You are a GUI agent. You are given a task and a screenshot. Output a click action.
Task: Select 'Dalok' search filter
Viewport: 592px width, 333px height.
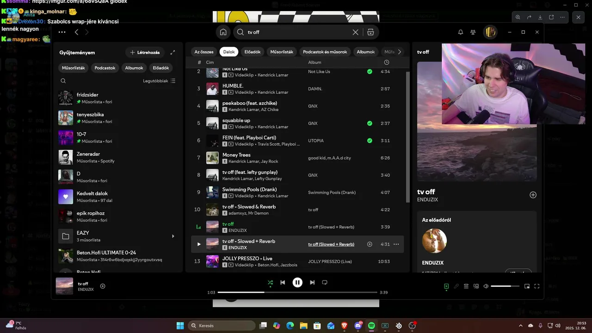[x=229, y=52]
